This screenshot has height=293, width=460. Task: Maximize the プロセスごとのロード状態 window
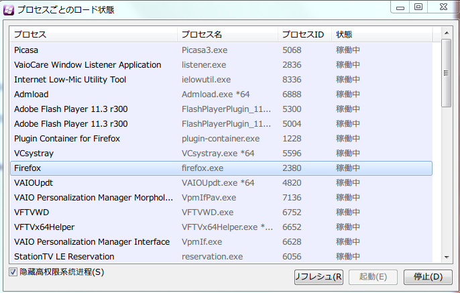click(418, 7)
